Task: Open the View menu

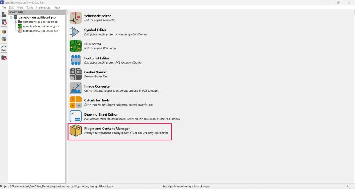Action: coord(20,7)
